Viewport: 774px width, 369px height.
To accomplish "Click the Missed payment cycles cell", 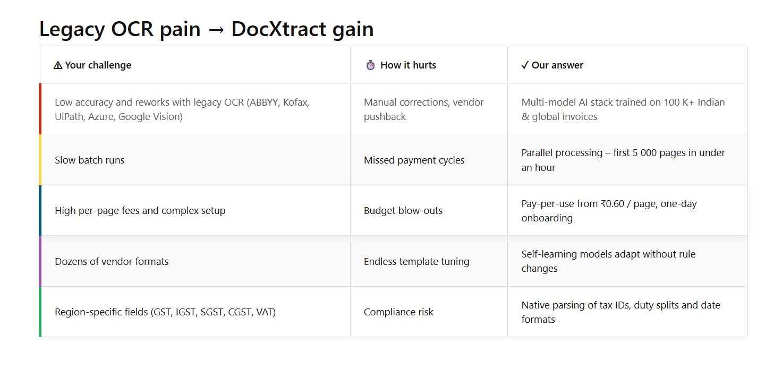I will pos(414,160).
